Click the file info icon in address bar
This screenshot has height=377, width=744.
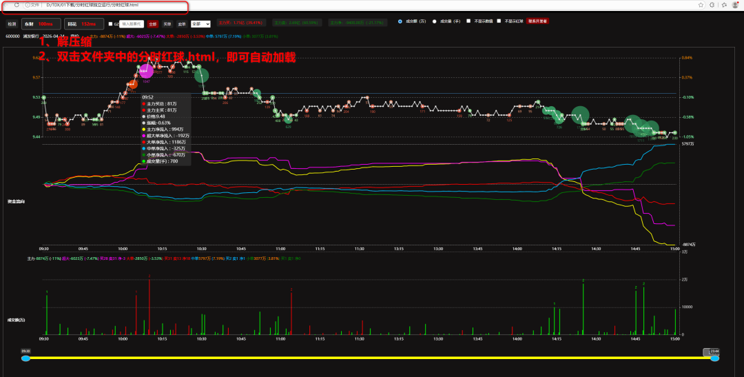point(28,5)
